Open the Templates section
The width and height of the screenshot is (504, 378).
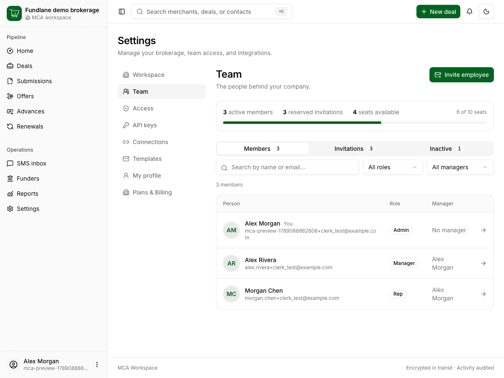pyautogui.click(x=162, y=159)
